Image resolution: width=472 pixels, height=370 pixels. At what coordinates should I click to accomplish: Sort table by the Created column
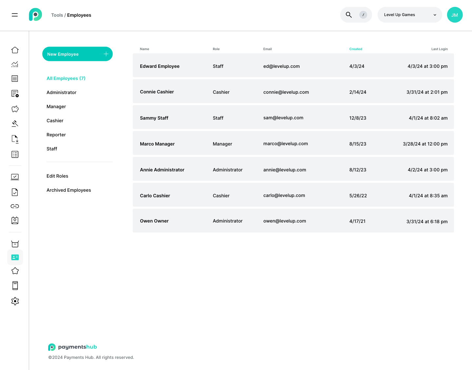pos(356,49)
